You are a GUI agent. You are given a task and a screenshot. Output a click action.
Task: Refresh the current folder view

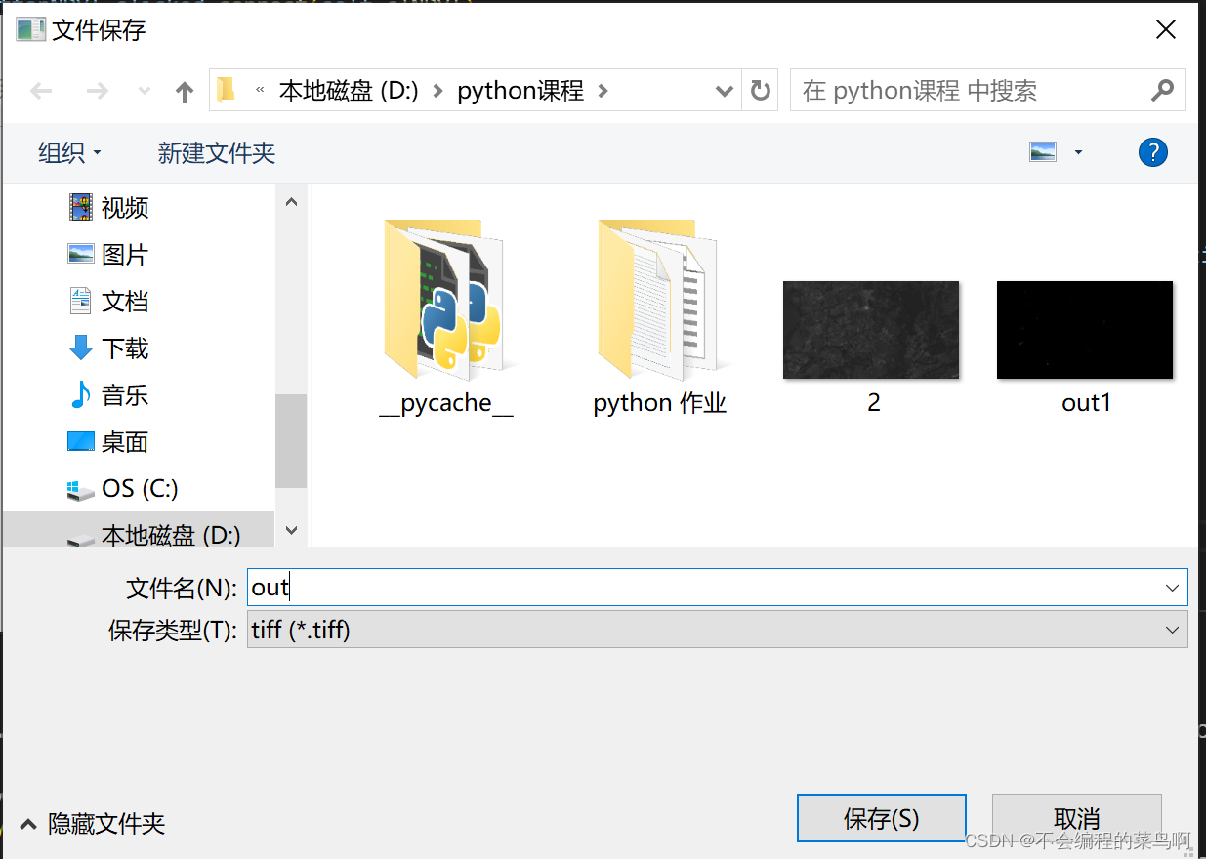pos(760,90)
